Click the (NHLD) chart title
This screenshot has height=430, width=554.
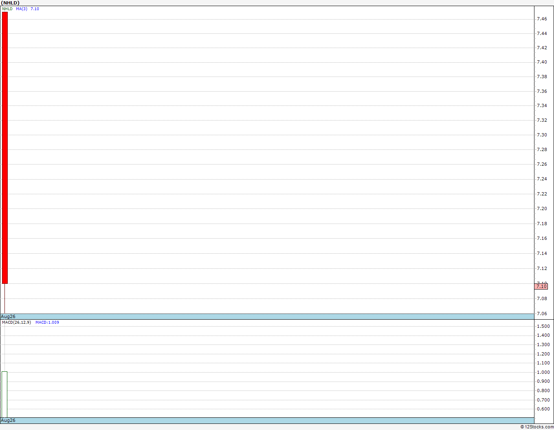pos(10,3)
